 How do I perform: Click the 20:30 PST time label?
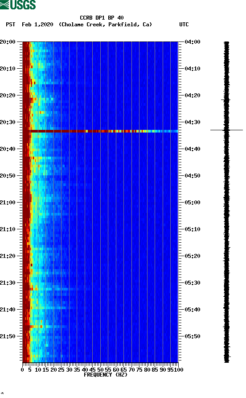click(8, 122)
